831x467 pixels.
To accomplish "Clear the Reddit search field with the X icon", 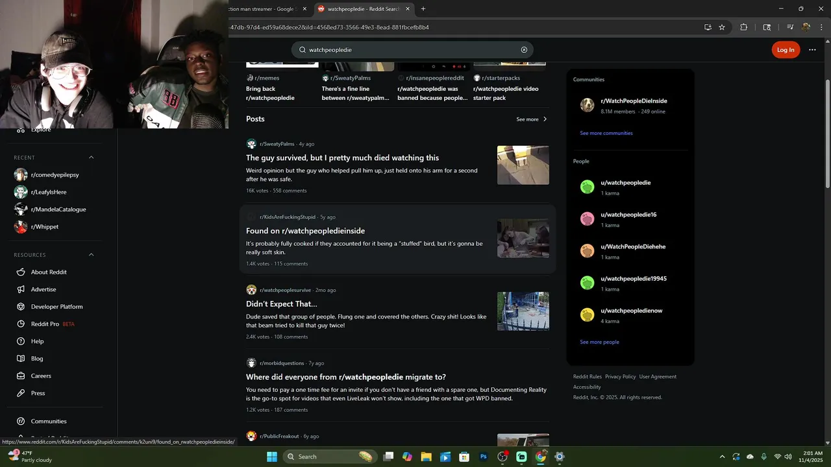I will click(x=524, y=50).
